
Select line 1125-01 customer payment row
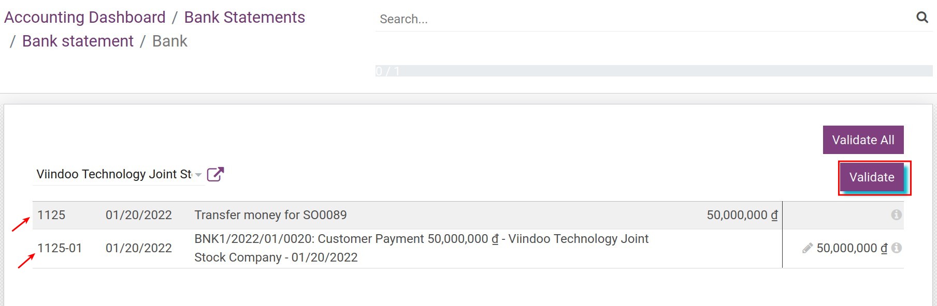[363, 248]
